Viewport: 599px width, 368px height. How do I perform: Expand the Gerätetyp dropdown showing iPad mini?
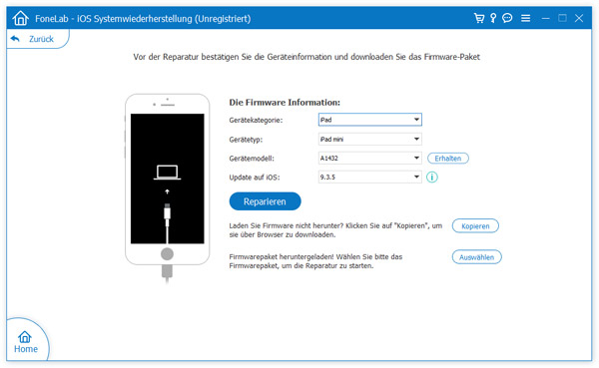point(369,139)
